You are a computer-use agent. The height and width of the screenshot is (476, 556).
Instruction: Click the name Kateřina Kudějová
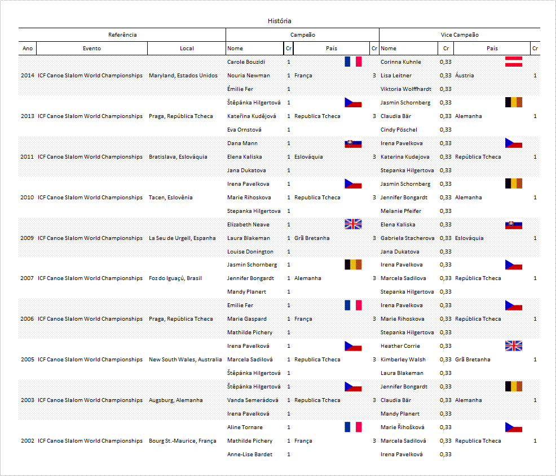coord(251,116)
